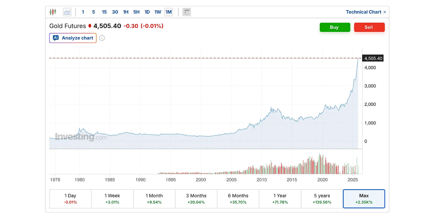Select the 1D interval option

pyautogui.click(x=147, y=12)
